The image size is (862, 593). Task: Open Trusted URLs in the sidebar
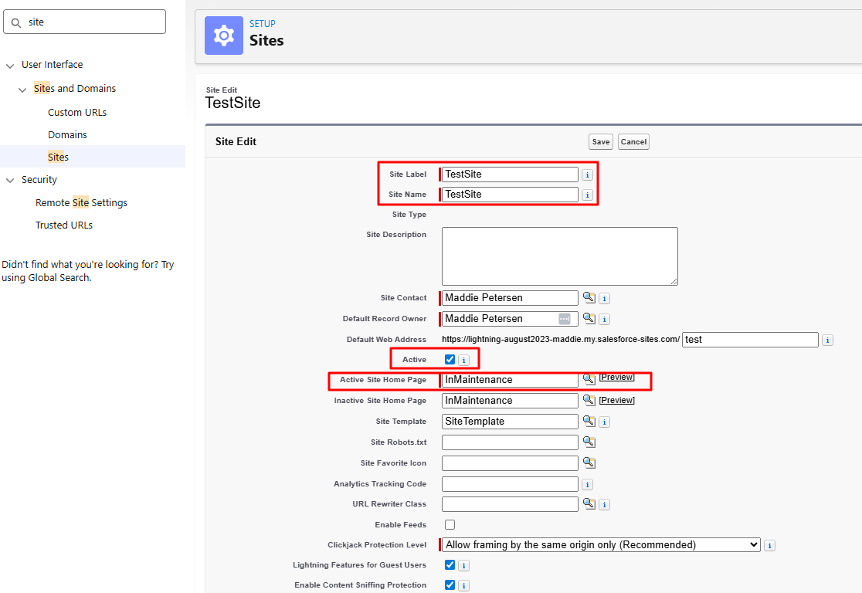64,225
